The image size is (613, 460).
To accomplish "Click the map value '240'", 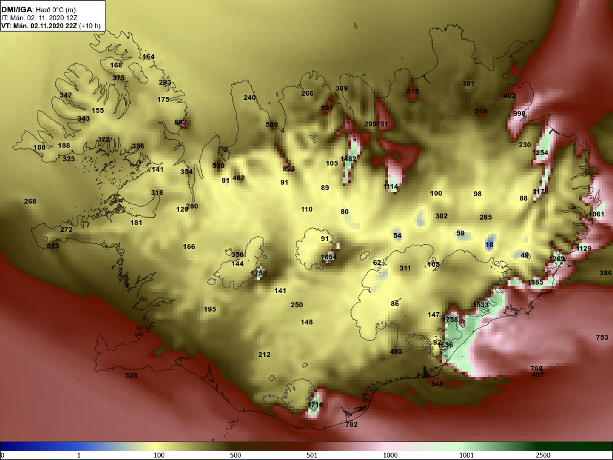I will coord(250,98).
